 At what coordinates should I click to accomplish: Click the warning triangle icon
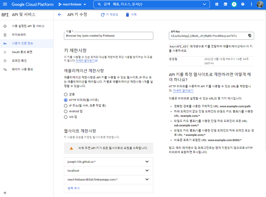(71, 148)
